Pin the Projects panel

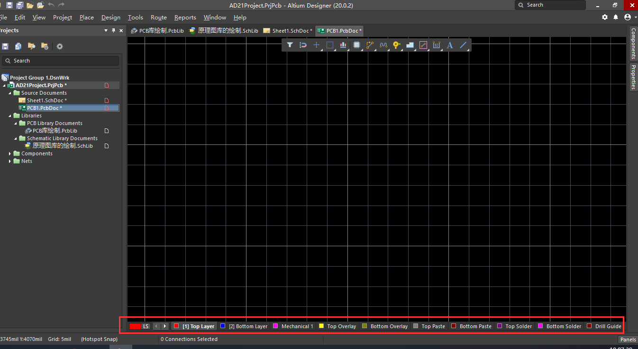113,30
